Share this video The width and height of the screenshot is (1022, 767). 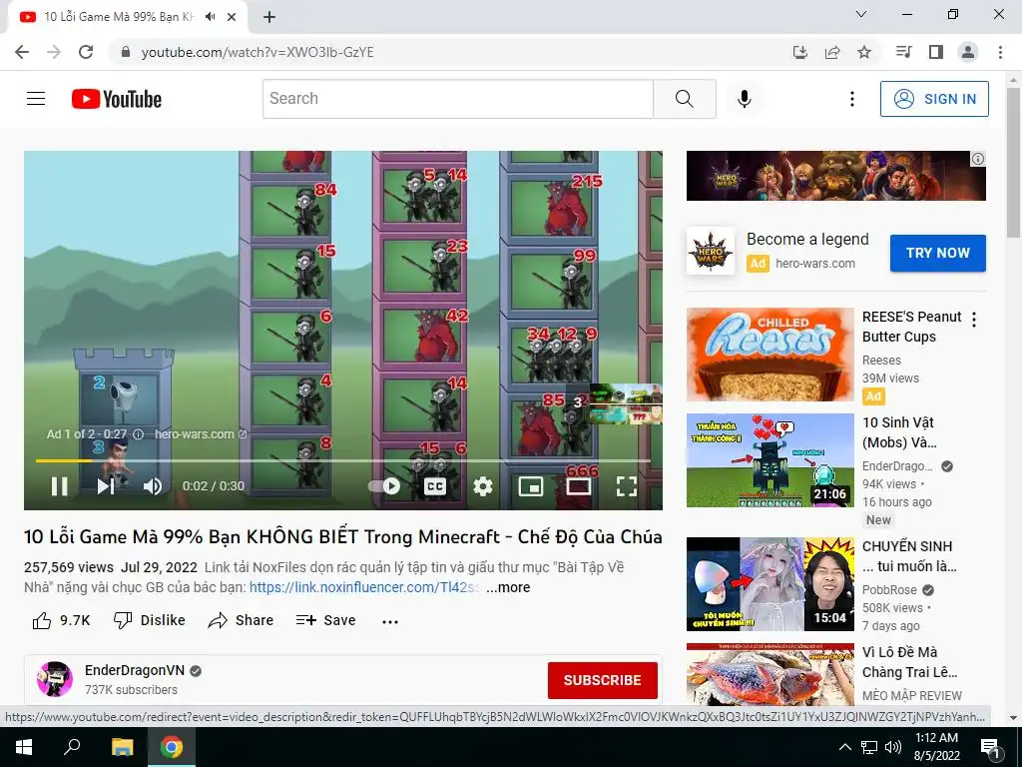point(241,620)
